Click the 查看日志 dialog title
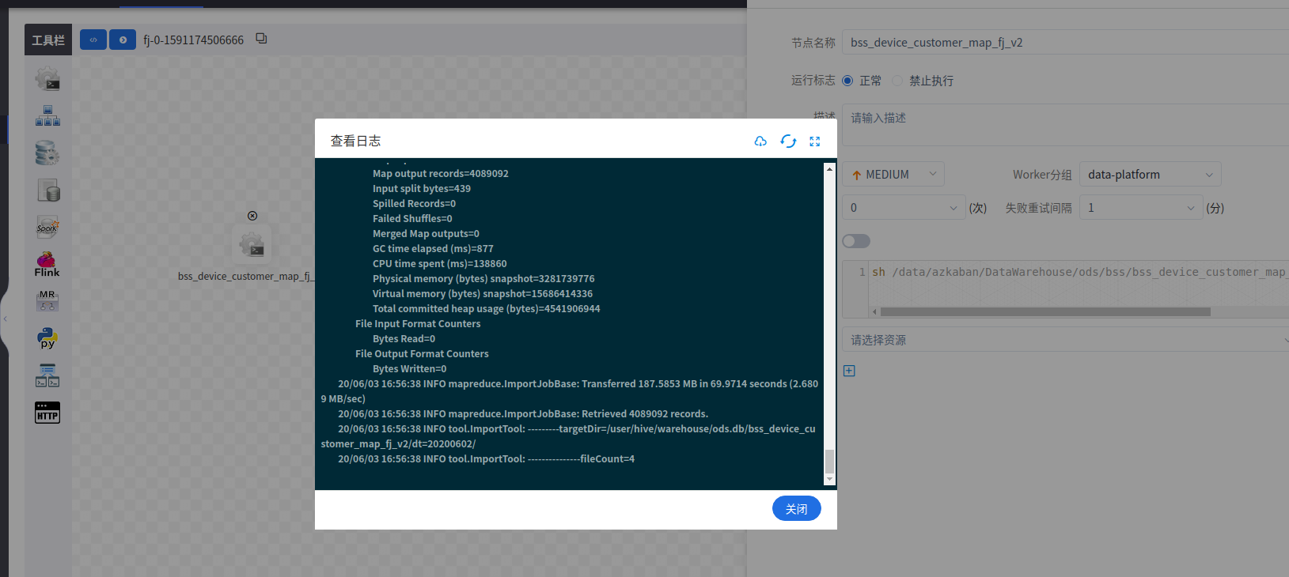Image resolution: width=1289 pixels, height=577 pixels. pyautogui.click(x=355, y=141)
